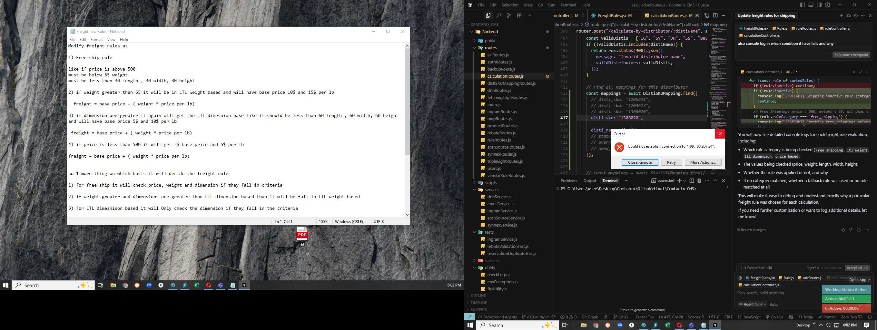This screenshot has width=877, height=330.
Task: Click the synchronize changes icon beside v3.0-auth/ui
Action: [x=554, y=317]
